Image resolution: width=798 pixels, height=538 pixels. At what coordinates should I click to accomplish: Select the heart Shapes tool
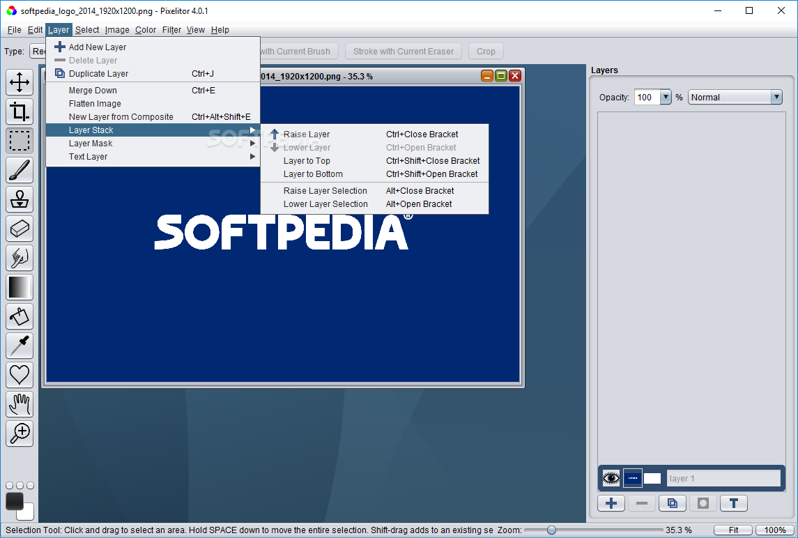(20, 375)
